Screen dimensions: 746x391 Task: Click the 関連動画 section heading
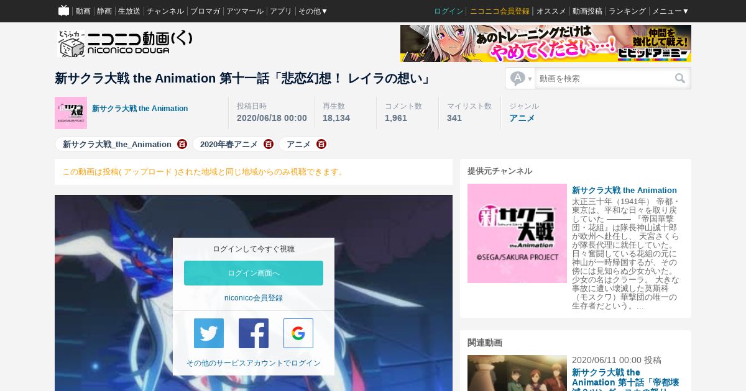coord(485,343)
